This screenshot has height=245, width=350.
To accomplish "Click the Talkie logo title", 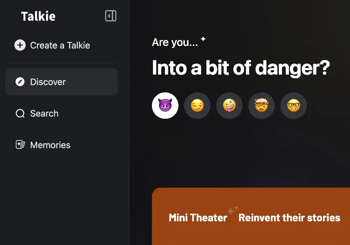I will (x=38, y=16).
